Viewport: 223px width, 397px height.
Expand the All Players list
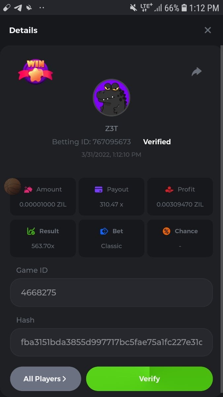[46, 379]
